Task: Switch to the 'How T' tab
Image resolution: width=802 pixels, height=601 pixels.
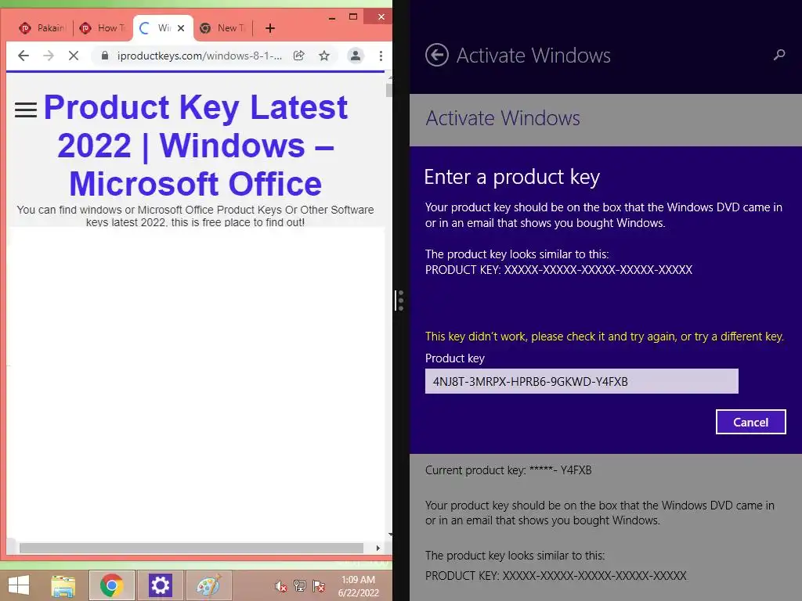Action: pos(103,28)
